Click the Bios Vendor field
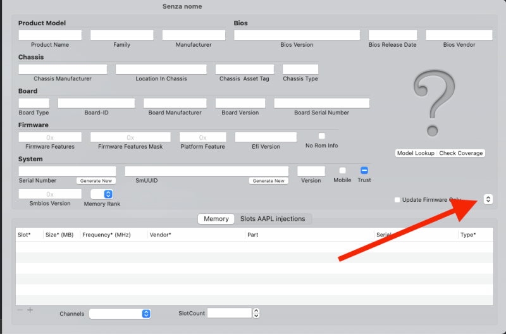 click(459, 35)
